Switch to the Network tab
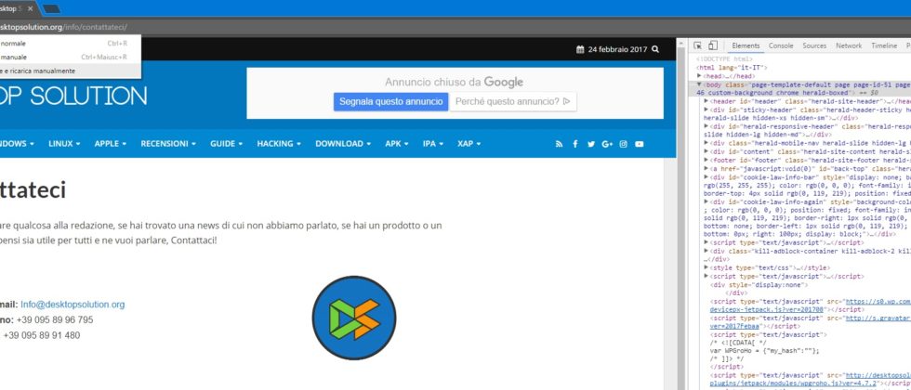The height and width of the screenshot is (390, 911). tap(849, 45)
